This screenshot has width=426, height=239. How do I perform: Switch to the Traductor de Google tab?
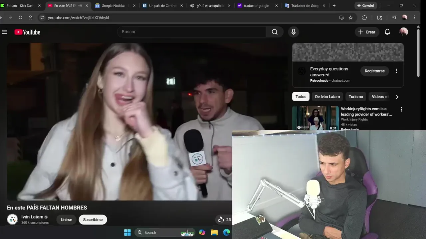tap(306, 6)
